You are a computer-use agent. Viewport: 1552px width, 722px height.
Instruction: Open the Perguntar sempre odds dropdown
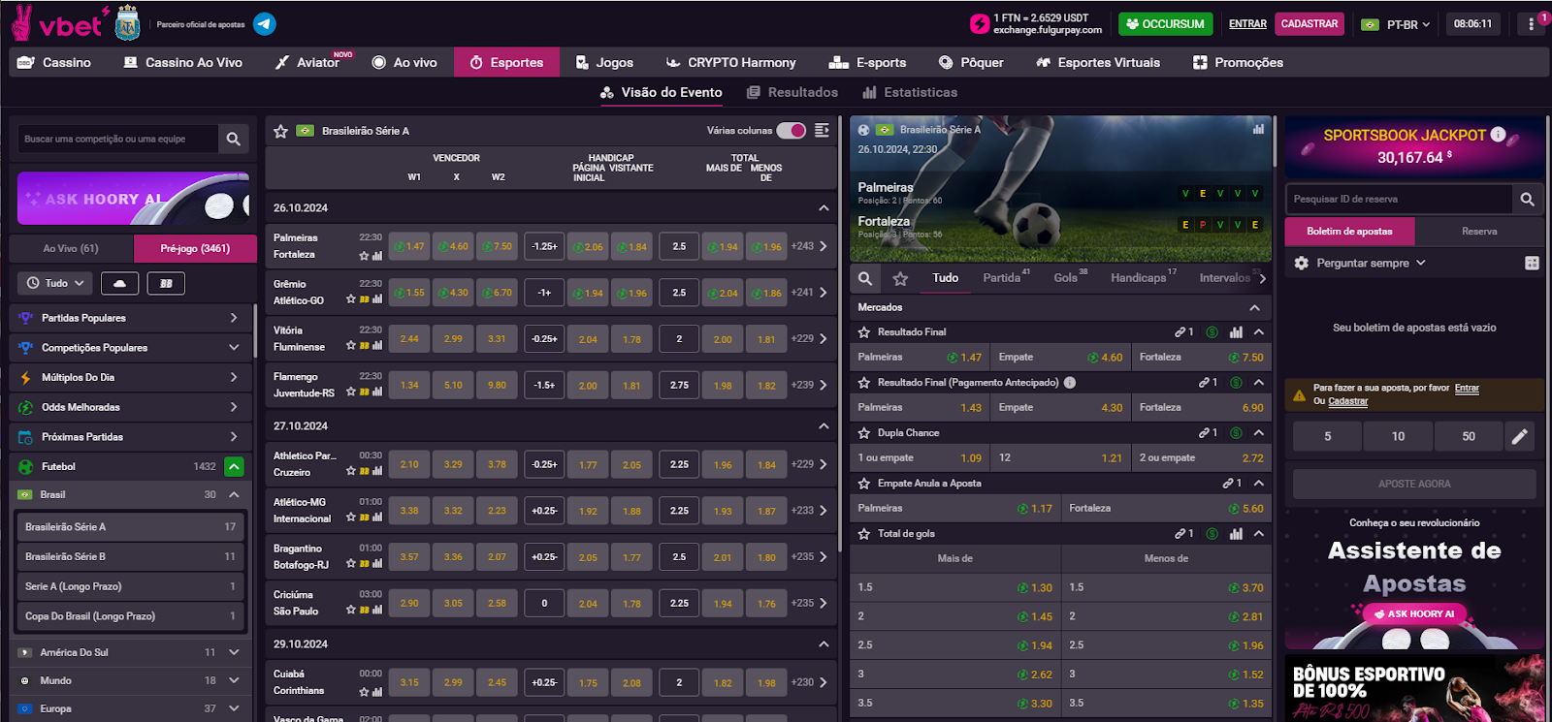[1362, 263]
